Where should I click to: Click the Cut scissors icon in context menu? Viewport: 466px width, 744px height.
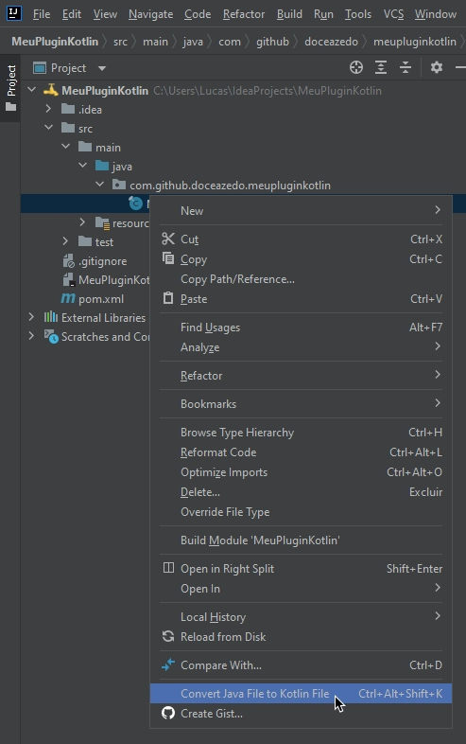pyautogui.click(x=168, y=239)
